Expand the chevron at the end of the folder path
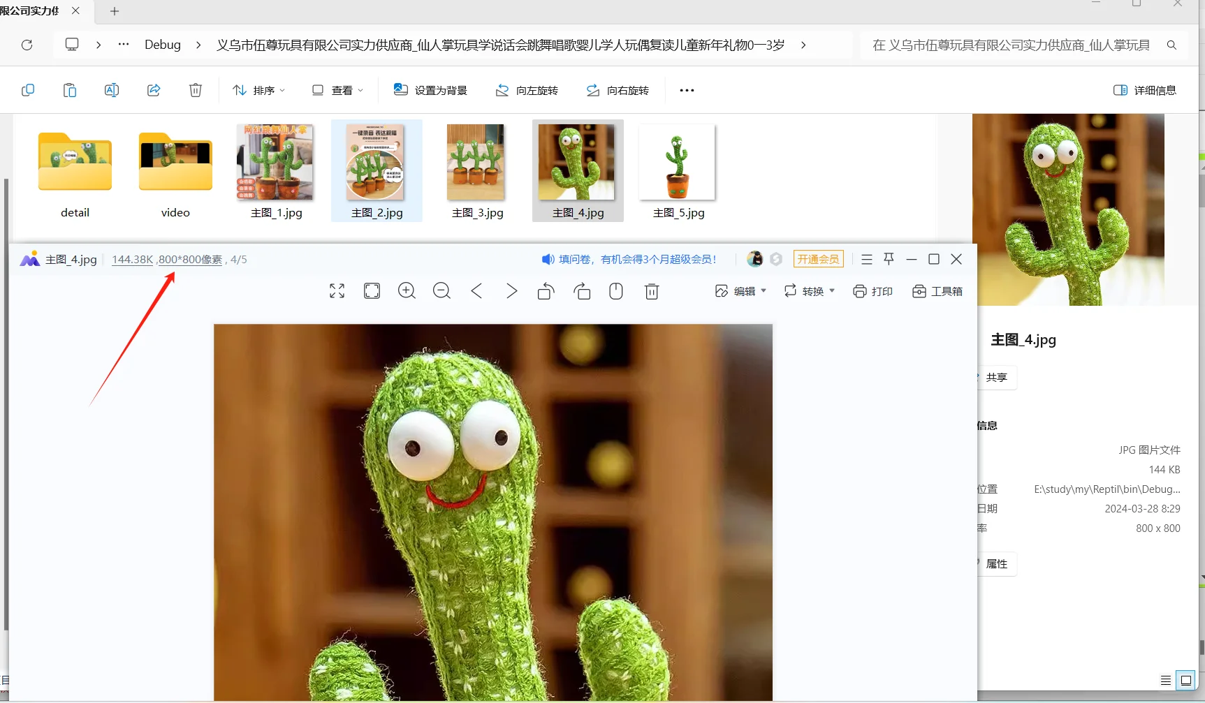 [x=803, y=45]
